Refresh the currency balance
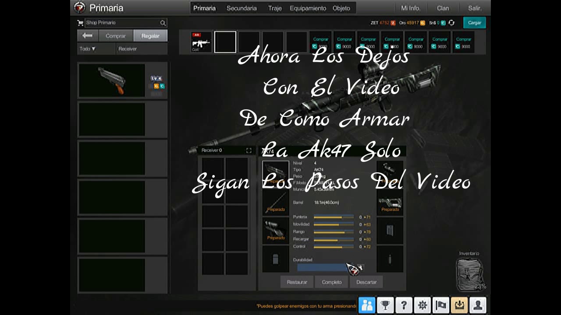Screen dimensions: 561x315 pos(451,23)
